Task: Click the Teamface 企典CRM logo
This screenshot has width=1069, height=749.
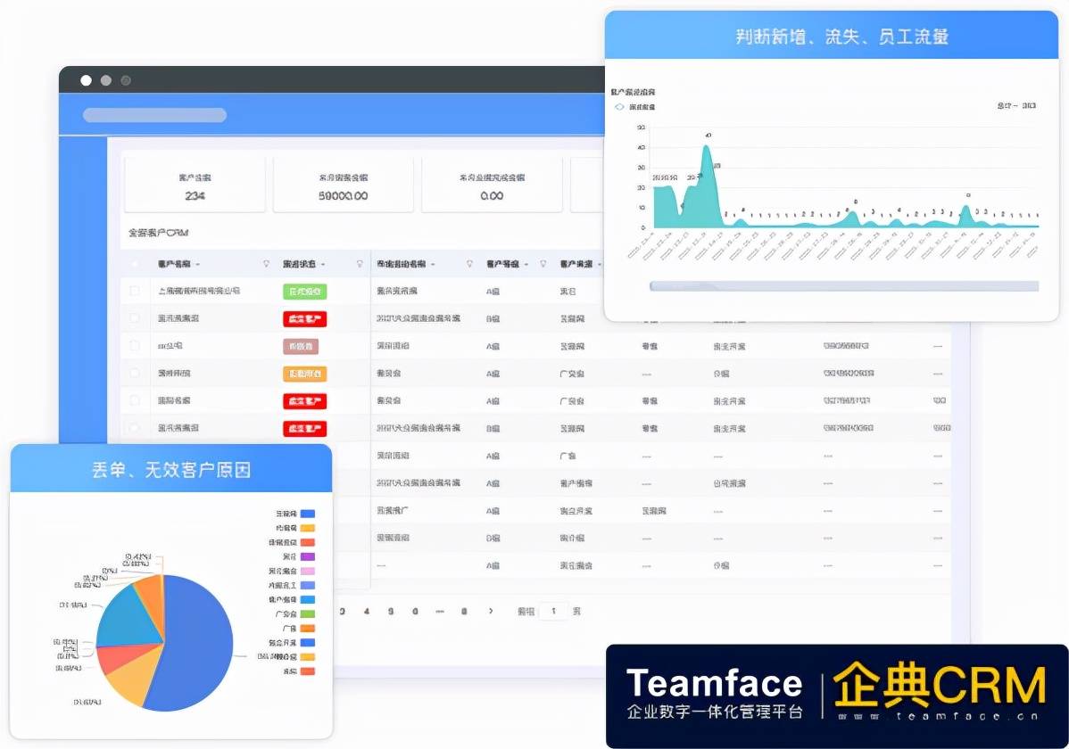Action: click(x=834, y=691)
